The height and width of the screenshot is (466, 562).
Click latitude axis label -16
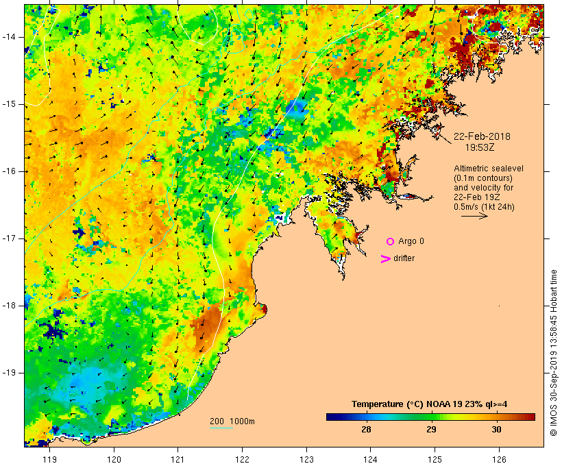click(8, 171)
